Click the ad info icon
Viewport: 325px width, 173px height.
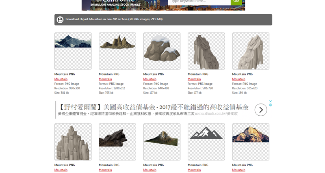(x=271, y=105)
